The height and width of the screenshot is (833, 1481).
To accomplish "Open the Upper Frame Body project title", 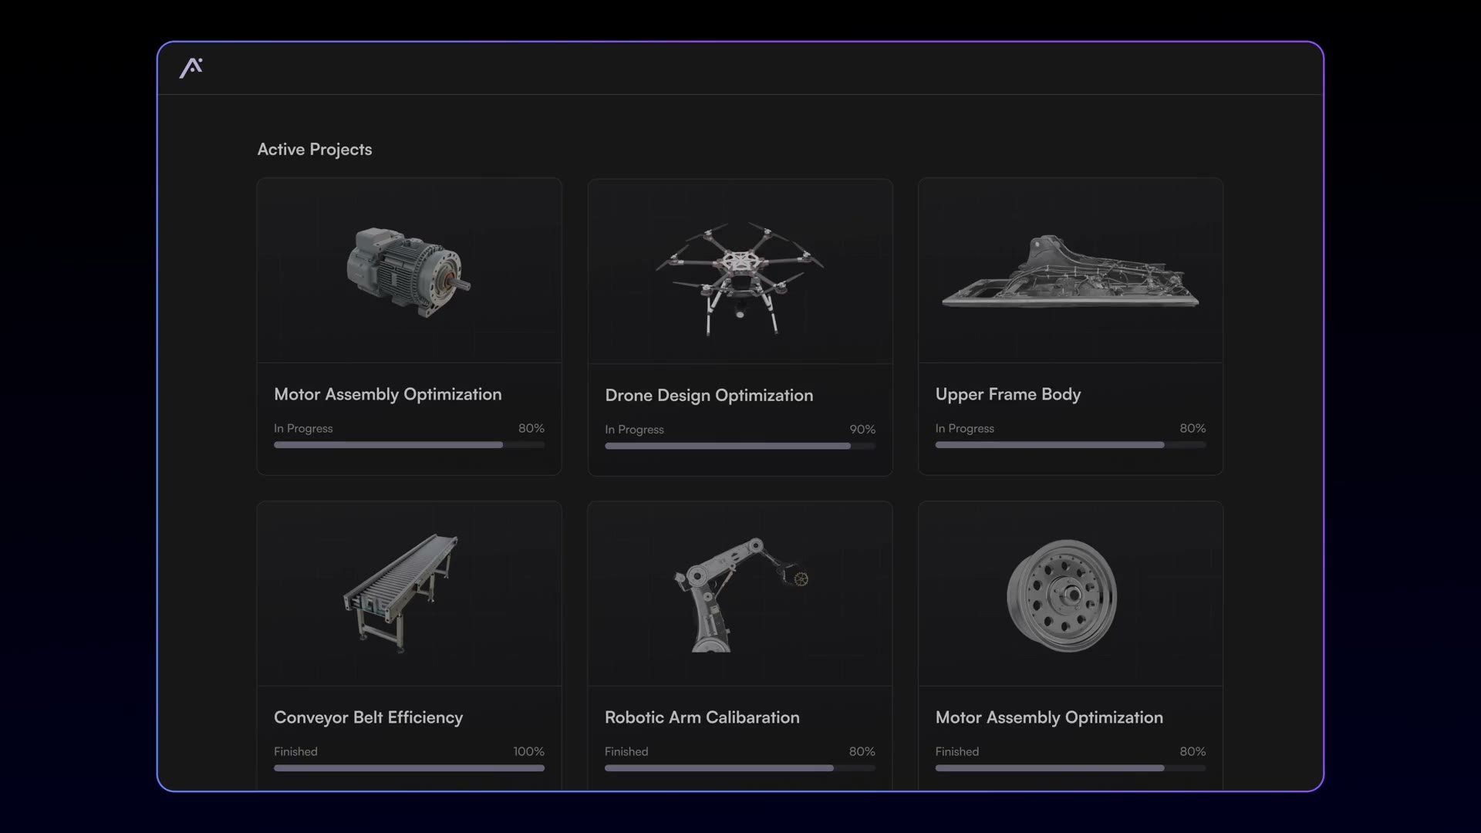I will (x=1008, y=395).
